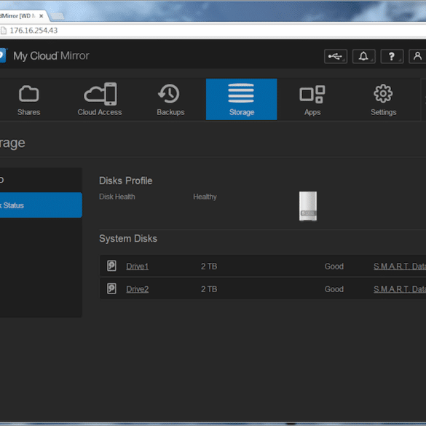The width and height of the screenshot is (426, 426).
Task: Click the Healthy disk health value
Action: [205, 197]
